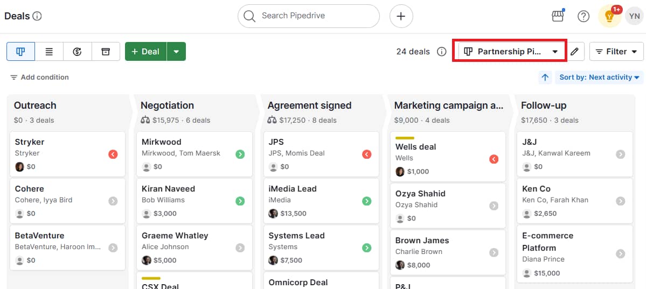
Task: Open the Partnership Pipeline selector dropdown
Action: pos(510,52)
